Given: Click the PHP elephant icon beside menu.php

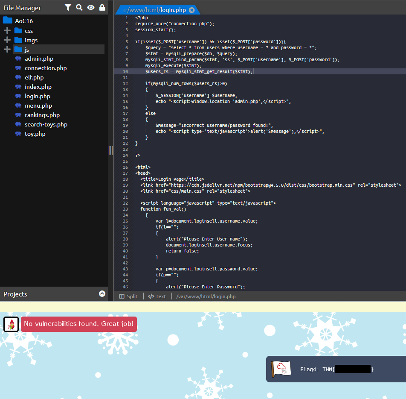Looking at the screenshot, I should coord(18,106).
